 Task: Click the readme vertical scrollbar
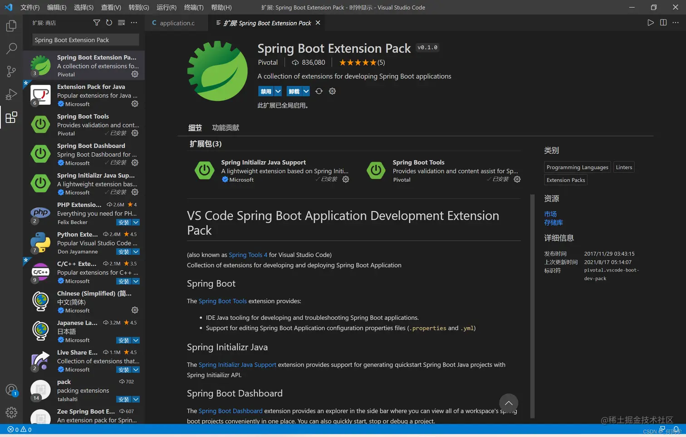[533, 306]
